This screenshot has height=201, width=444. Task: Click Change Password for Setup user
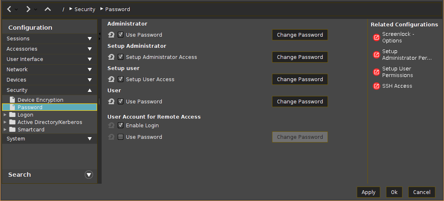(300, 79)
